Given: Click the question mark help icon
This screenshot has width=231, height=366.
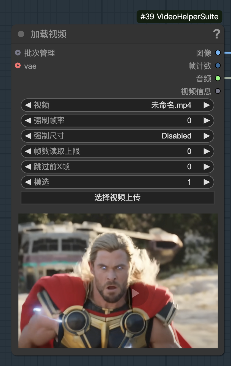Looking at the screenshot, I should (217, 34).
